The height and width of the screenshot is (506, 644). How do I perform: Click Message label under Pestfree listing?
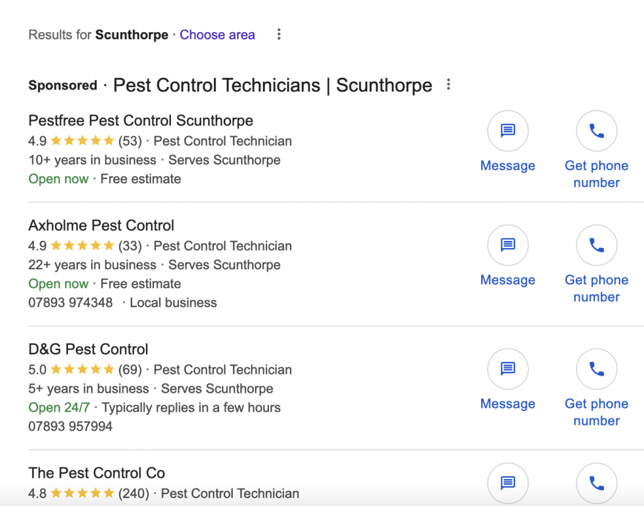coord(508,166)
